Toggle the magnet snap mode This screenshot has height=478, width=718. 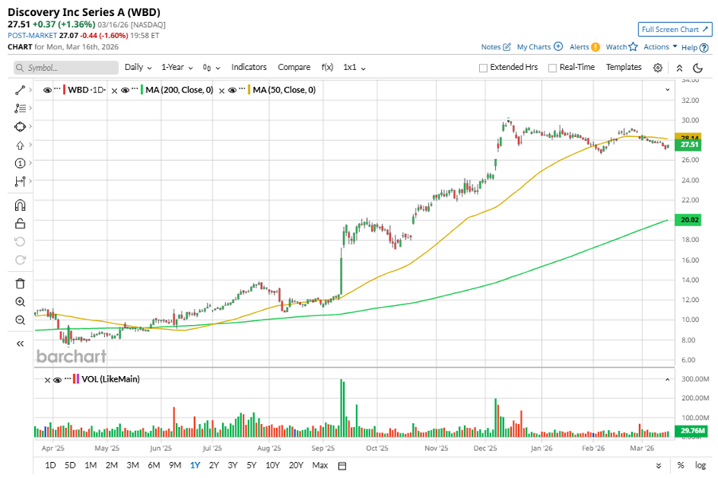(20, 206)
